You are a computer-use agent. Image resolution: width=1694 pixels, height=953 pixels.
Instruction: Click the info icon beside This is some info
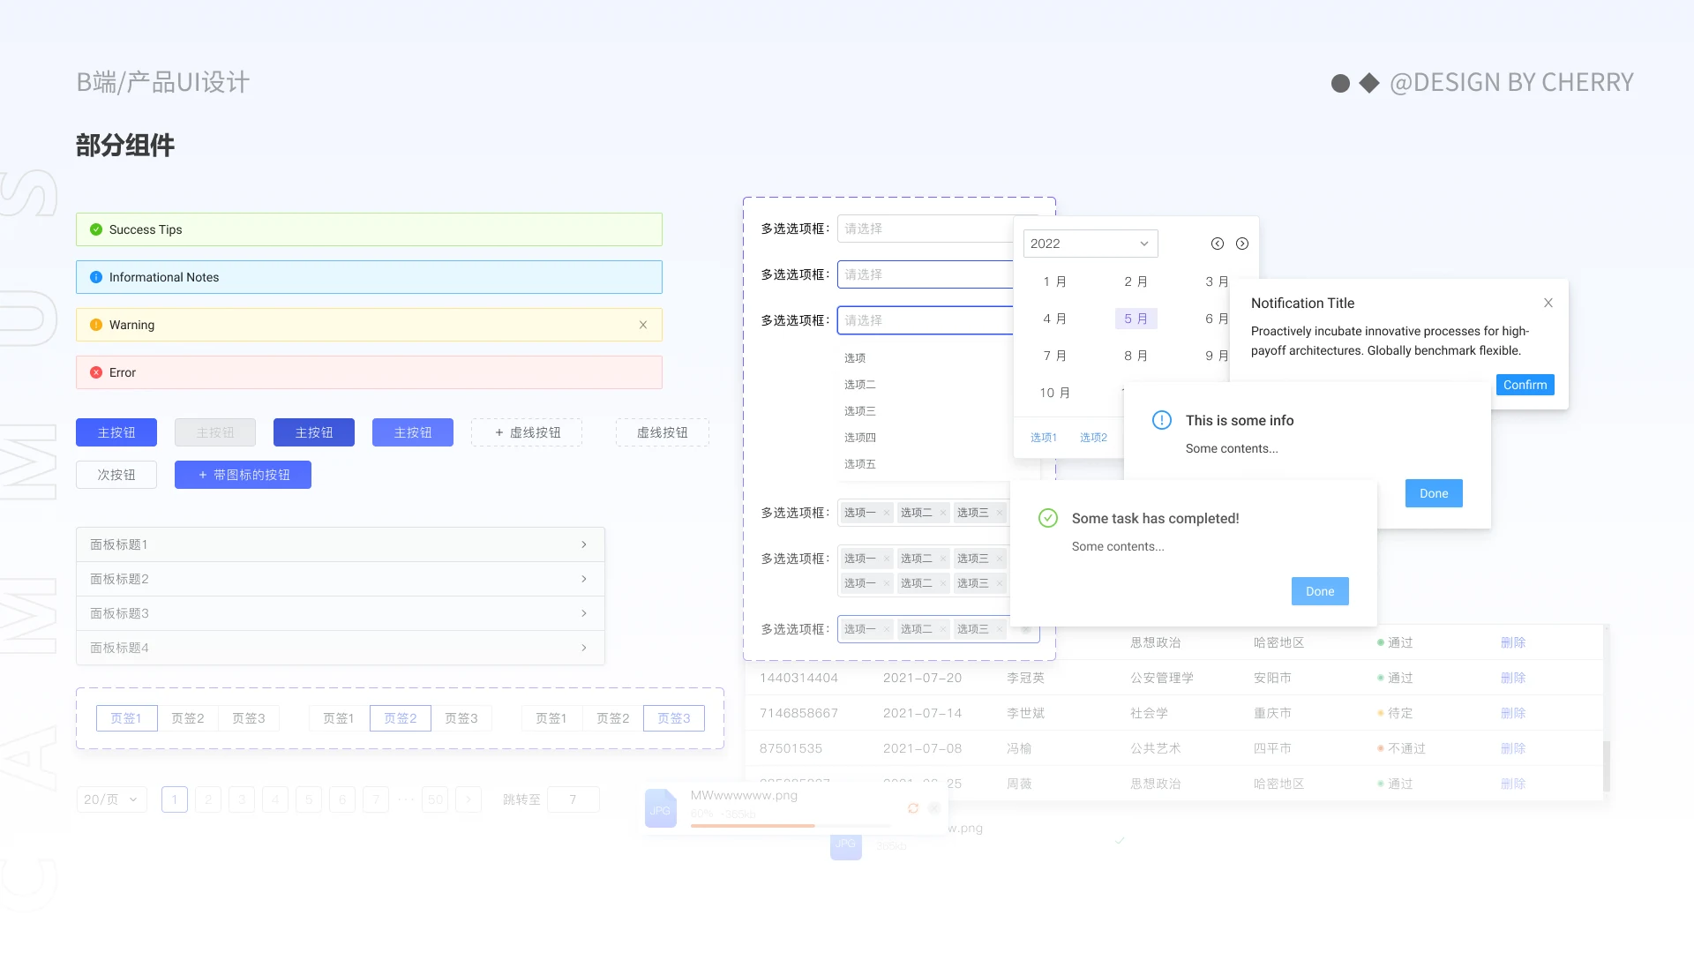click(x=1162, y=420)
